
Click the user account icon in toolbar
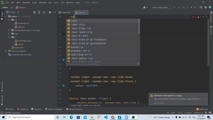coord(145,7)
